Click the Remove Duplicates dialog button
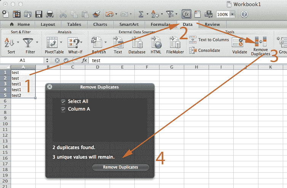Image resolution: width=287 pixels, height=188 pixels. (x=120, y=167)
